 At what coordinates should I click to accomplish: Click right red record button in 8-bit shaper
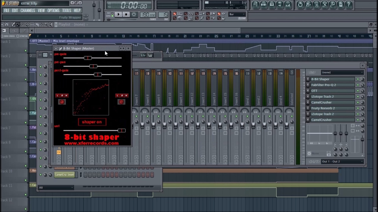121,102
